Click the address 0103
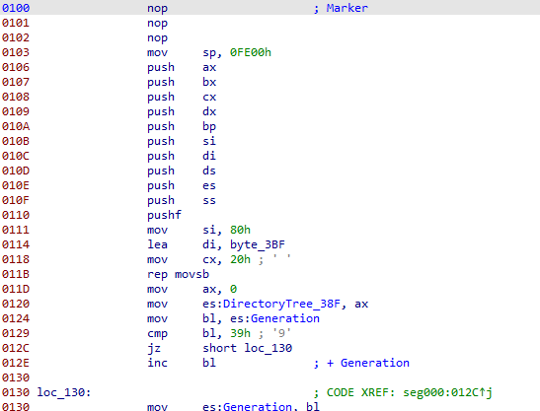This screenshot has width=540, height=411. 16,52
